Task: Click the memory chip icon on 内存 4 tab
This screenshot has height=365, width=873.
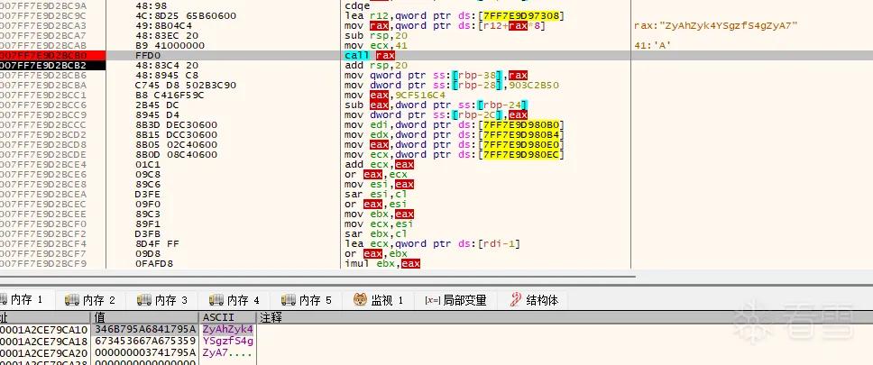Action: pyautogui.click(x=216, y=300)
